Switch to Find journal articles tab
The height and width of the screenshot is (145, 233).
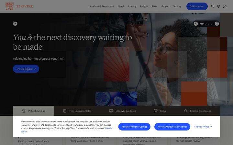click(77, 111)
